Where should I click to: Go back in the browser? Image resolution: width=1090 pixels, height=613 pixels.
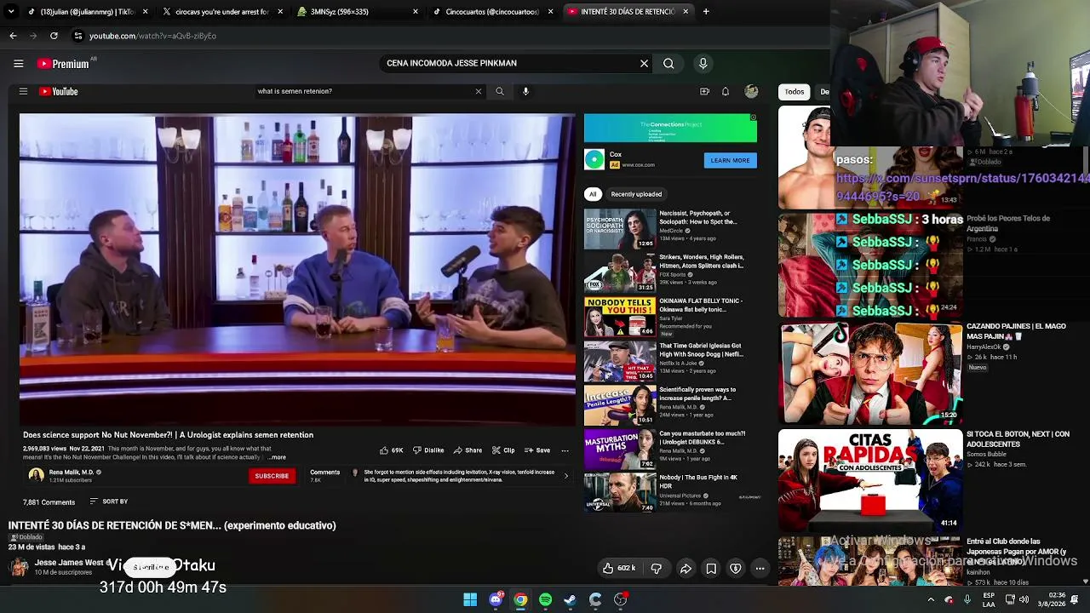pos(13,36)
